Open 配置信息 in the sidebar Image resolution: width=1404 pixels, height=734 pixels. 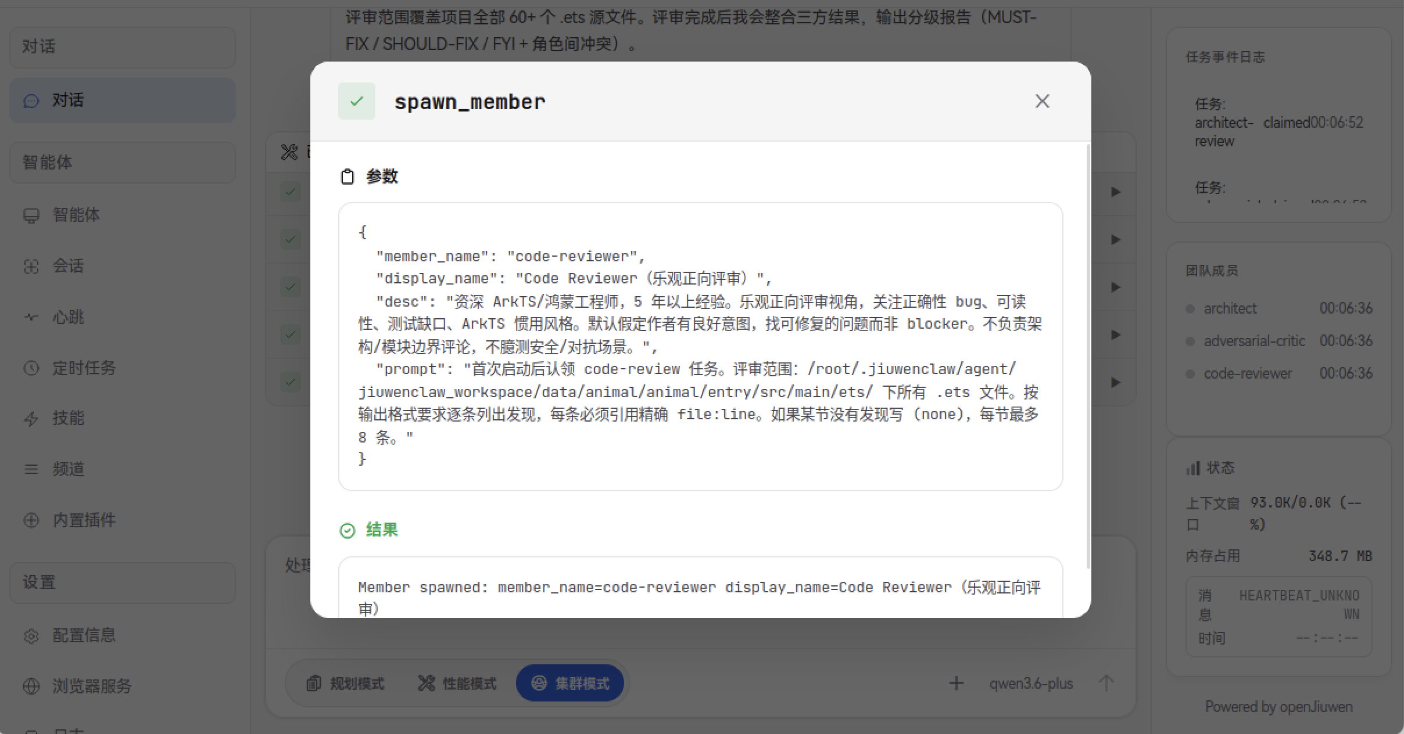(x=122, y=635)
